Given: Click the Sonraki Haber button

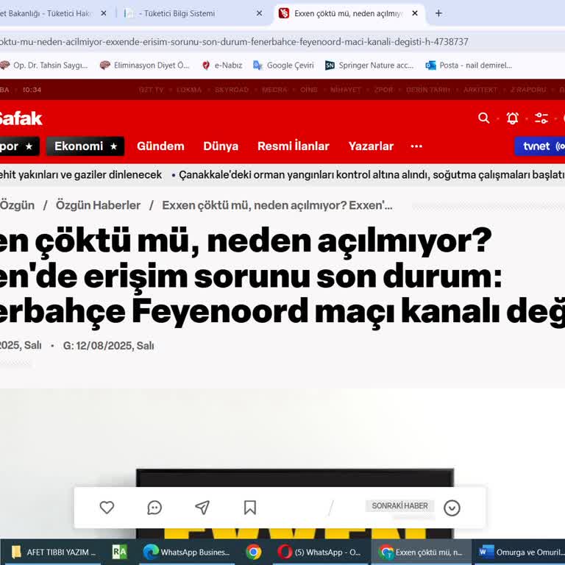Looking at the screenshot, I should (x=399, y=506).
